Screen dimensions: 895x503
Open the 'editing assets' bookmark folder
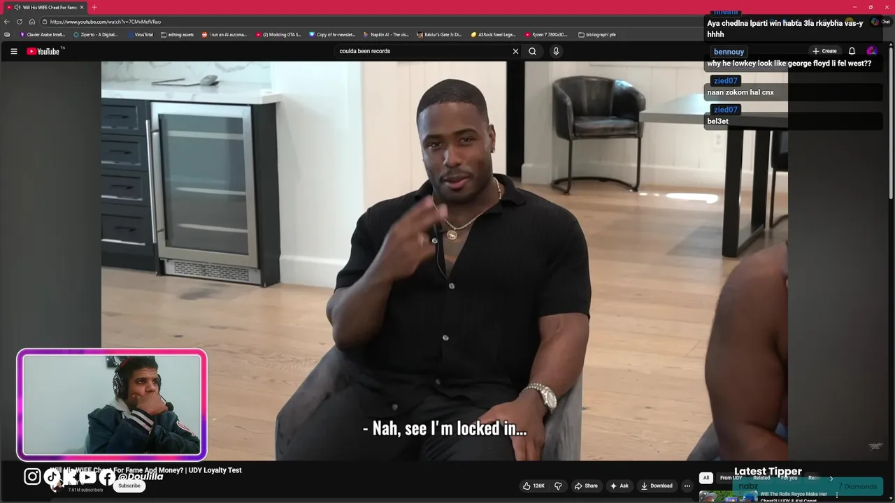pyautogui.click(x=178, y=34)
